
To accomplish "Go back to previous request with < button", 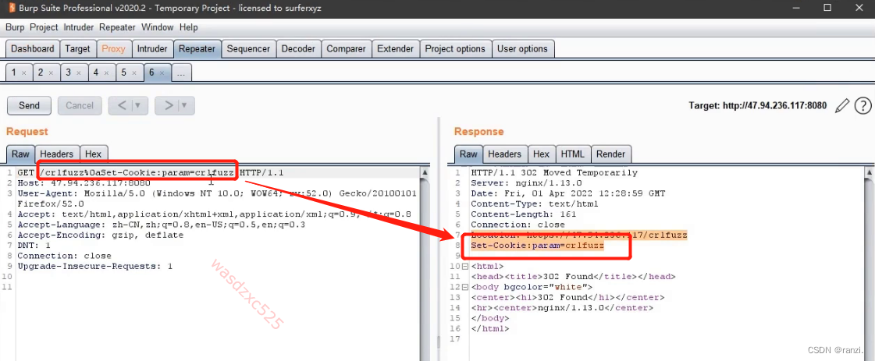I will tap(120, 105).
